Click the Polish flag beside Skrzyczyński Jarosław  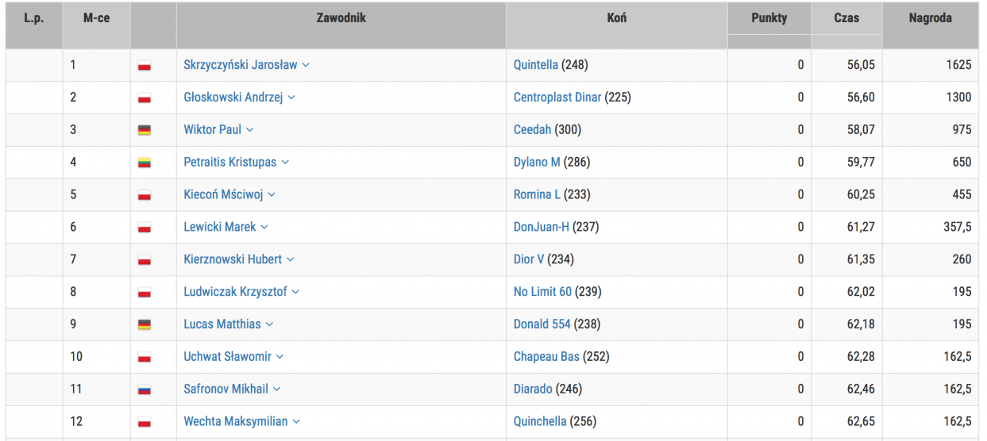pyautogui.click(x=145, y=66)
